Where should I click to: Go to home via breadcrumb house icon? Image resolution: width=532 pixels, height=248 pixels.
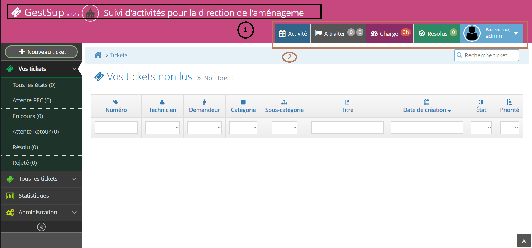[98, 55]
